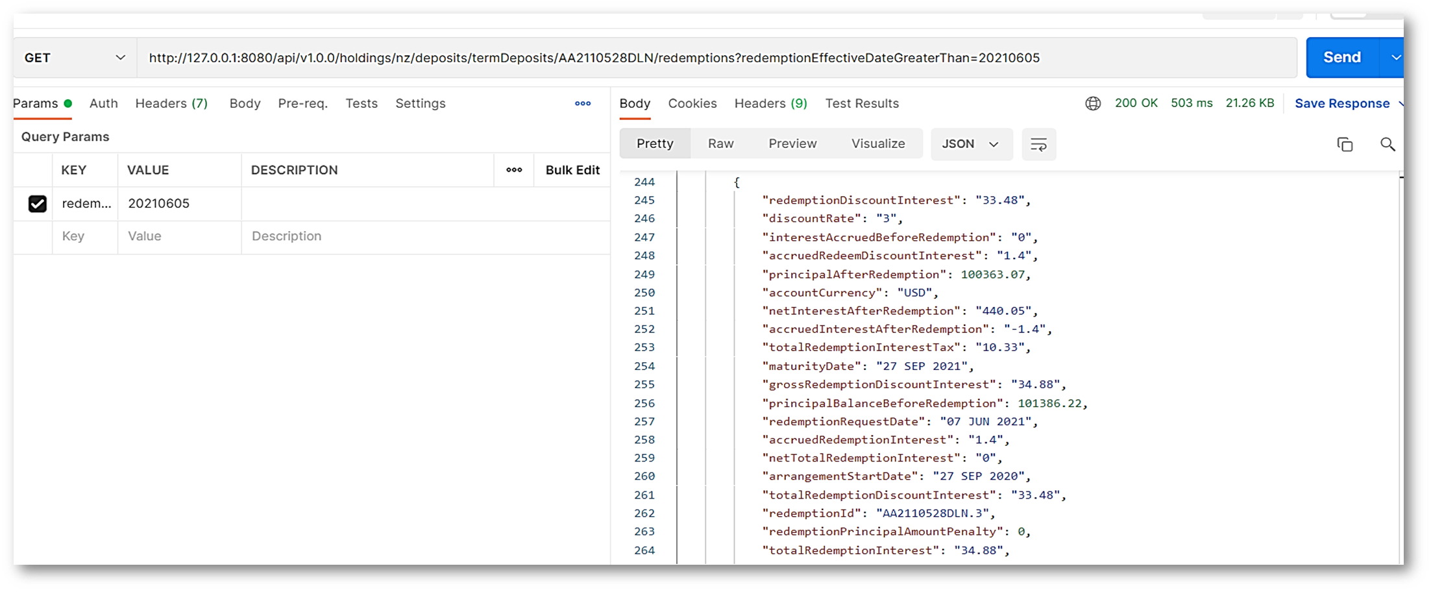This screenshot has height=592, width=1431.
Task: Click the copy response icon
Action: [x=1345, y=144]
